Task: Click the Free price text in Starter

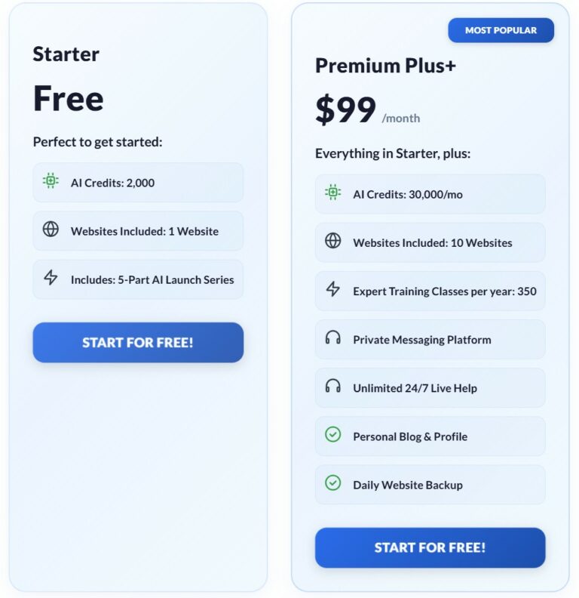Action: tap(68, 98)
